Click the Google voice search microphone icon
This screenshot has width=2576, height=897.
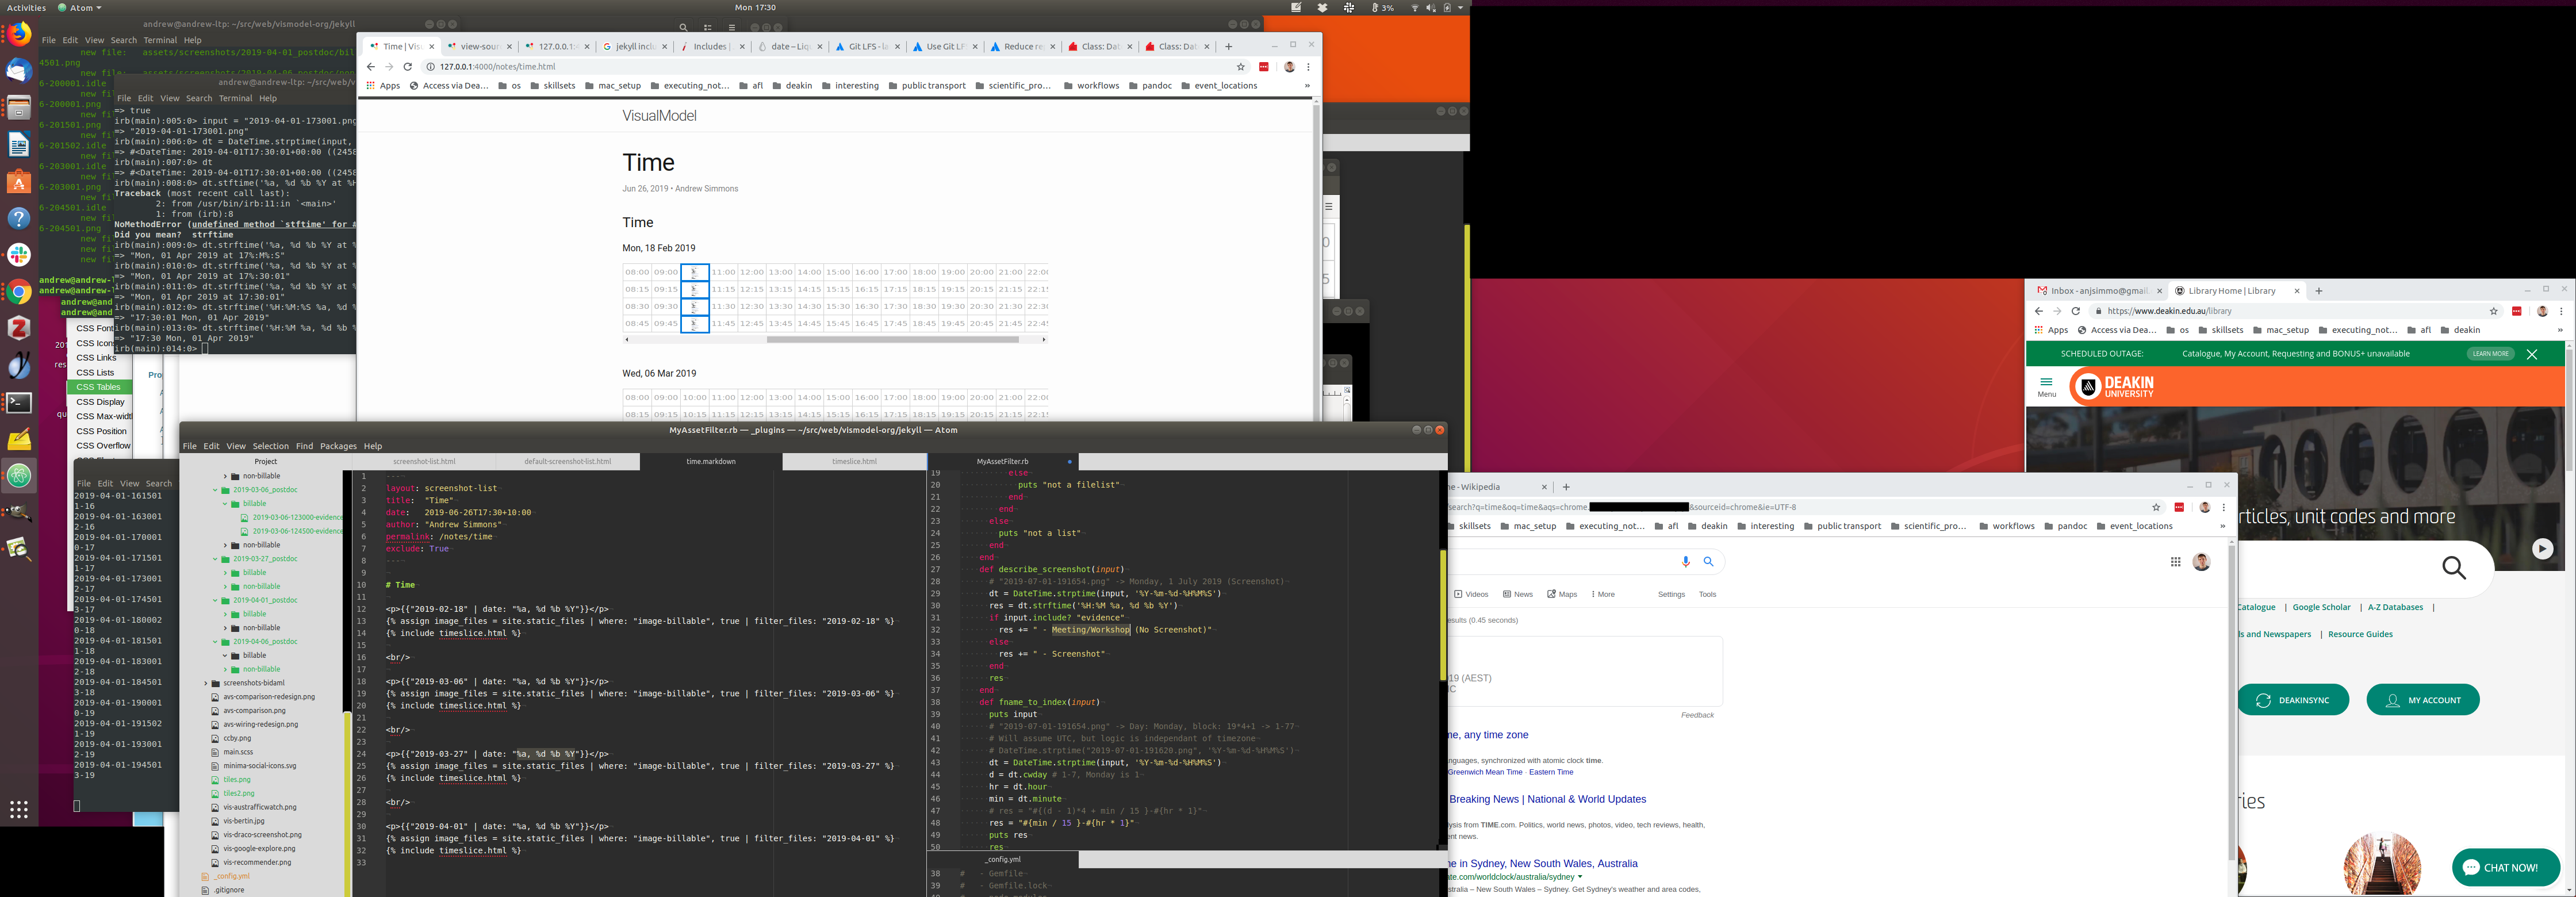pyautogui.click(x=1686, y=562)
